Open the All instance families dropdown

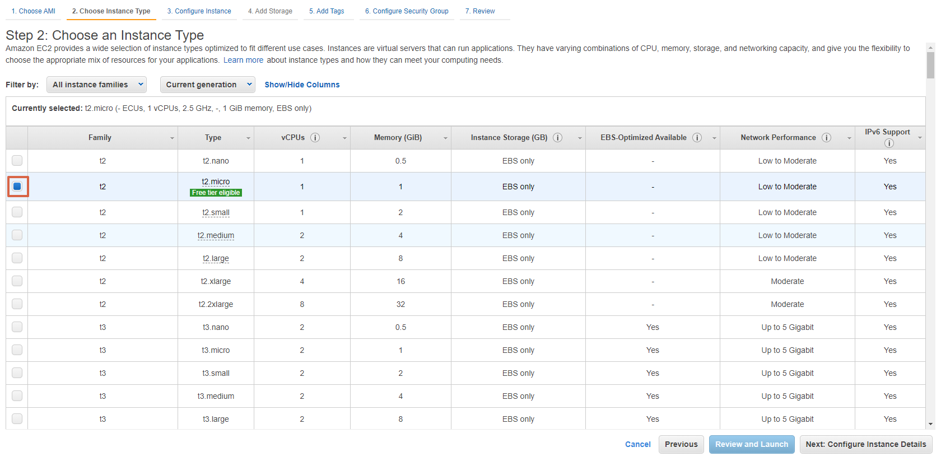tap(97, 85)
